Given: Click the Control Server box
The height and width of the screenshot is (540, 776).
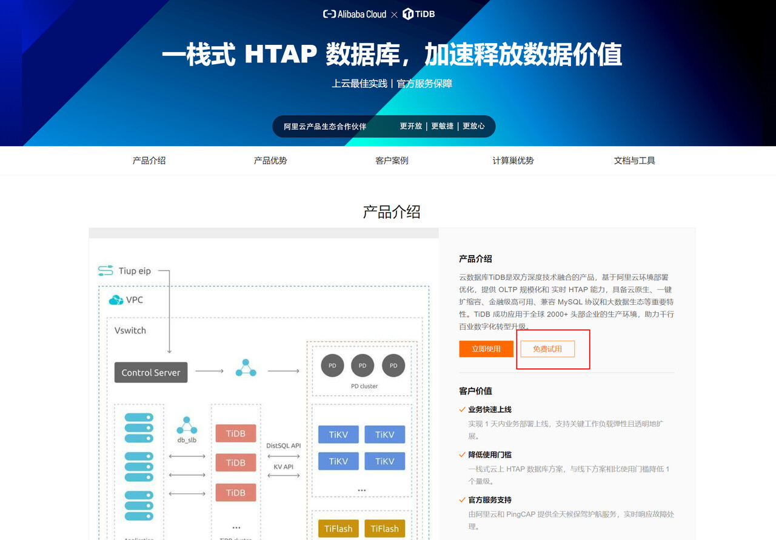Looking at the screenshot, I should click(151, 372).
